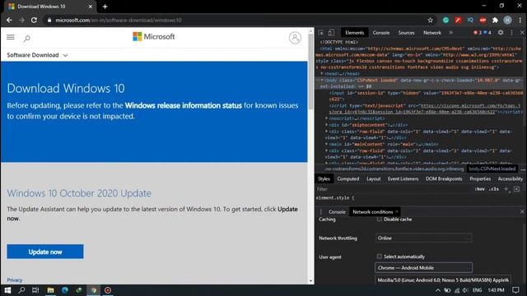Open Windows Start menu
Screen dimensions: 527x296
coord(7,290)
